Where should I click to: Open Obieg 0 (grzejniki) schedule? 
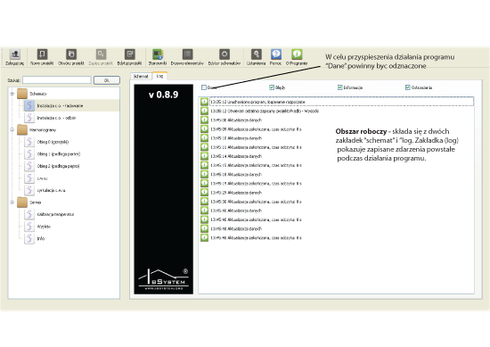pos(53,142)
